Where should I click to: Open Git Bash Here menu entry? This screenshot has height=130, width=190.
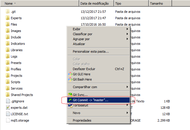[99, 79]
